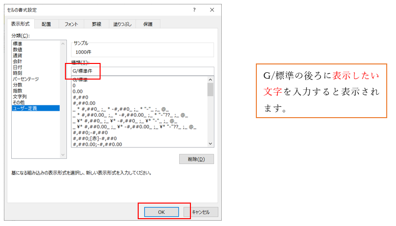Click format list scrollbar down arrow
The height and width of the screenshot is (226, 396).
[210, 144]
